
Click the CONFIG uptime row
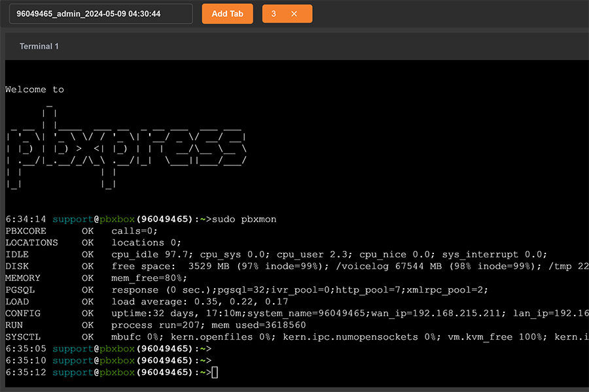196,313
